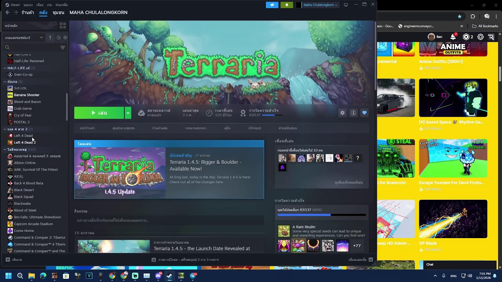Open MAHA CHULALONGKORN profile tab

click(98, 13)
